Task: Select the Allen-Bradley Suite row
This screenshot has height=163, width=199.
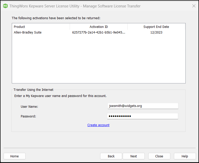Action: 28,32
